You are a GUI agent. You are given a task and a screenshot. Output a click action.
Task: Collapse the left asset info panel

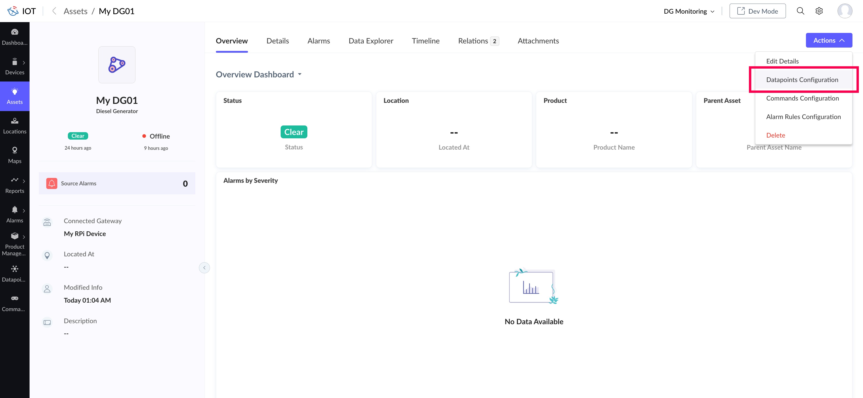(x=204, y=268)
